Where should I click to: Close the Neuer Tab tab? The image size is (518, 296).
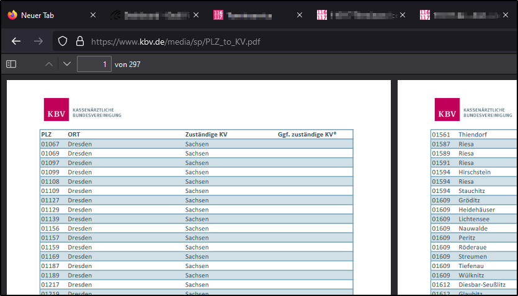[93, 14]
